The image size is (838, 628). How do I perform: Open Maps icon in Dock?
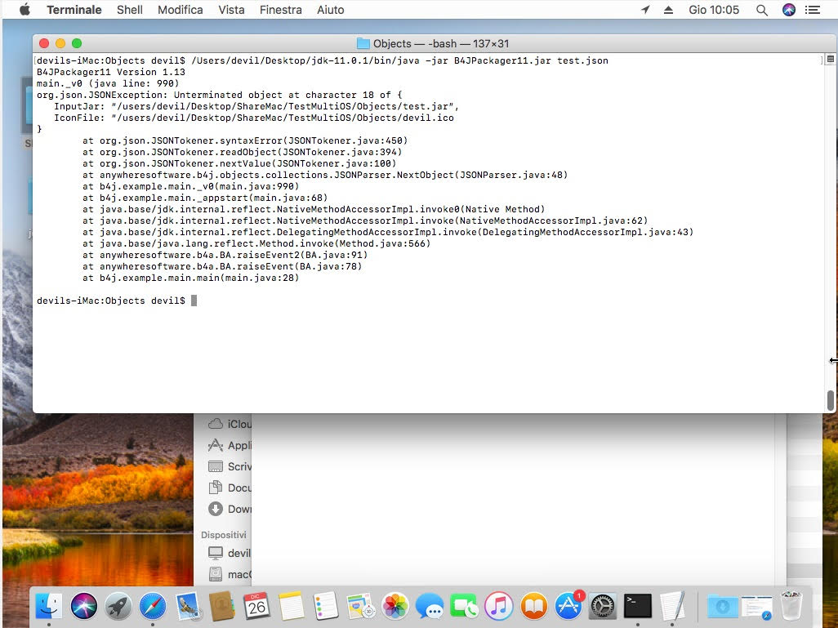click(360, 606)
